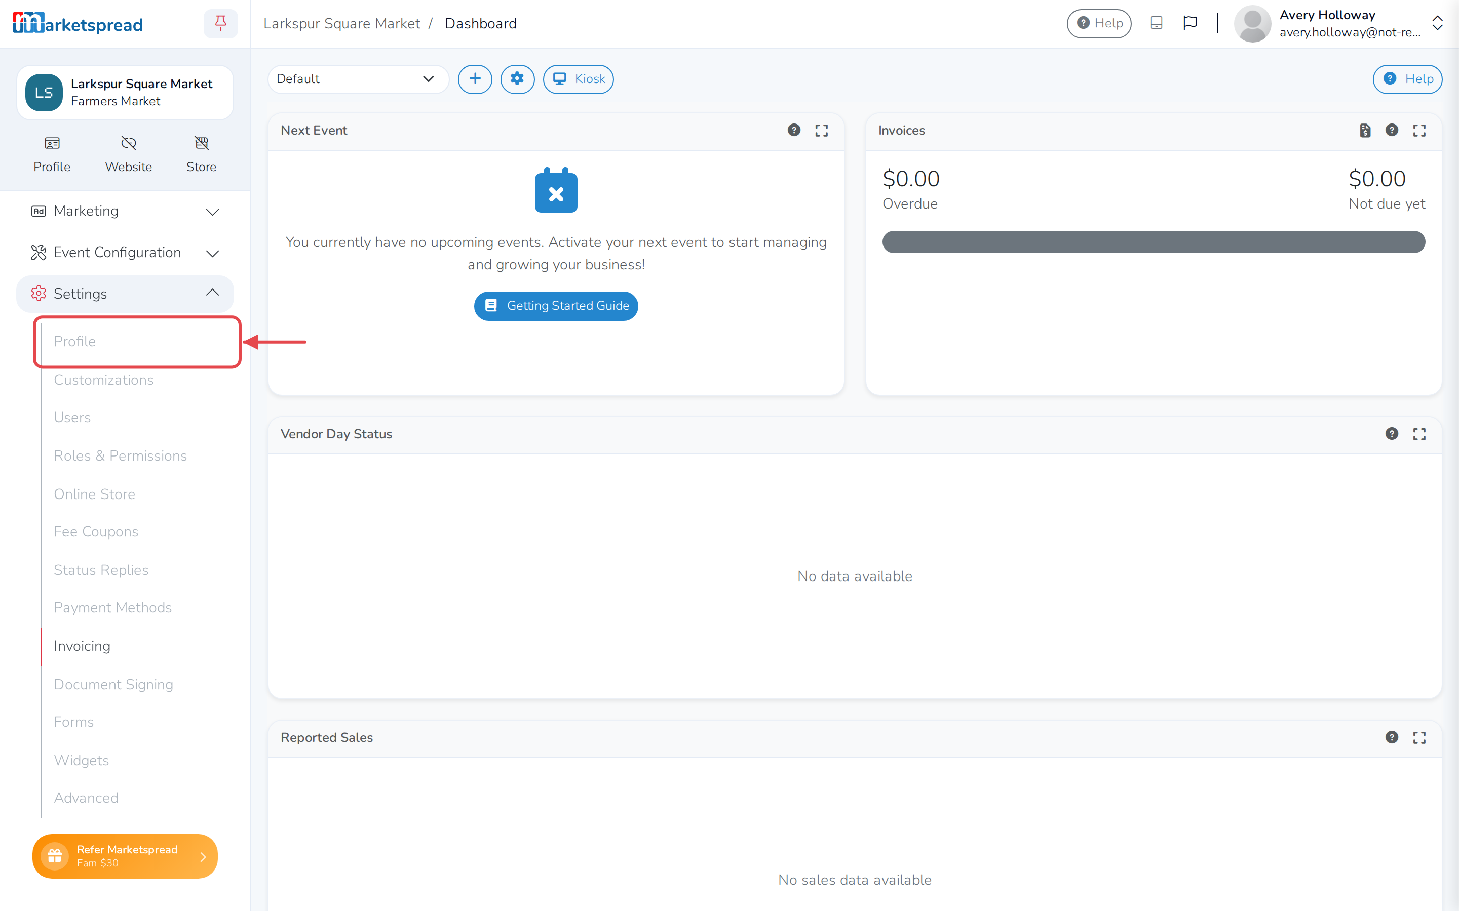Expand the Marketing menu section

pos(125,211)
